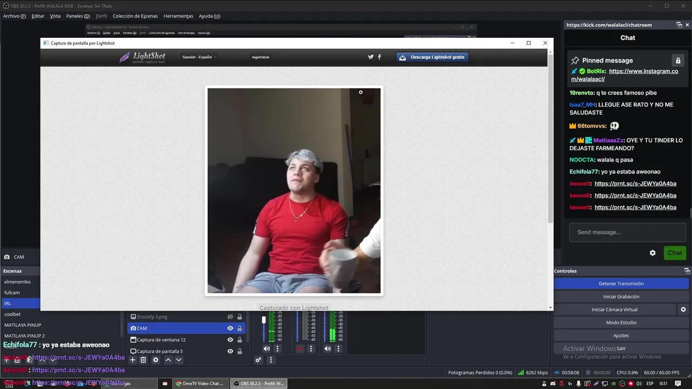The image size is (692, 389).
Task: Open chat settings gear icon
Action: click(x=653, y=253)
